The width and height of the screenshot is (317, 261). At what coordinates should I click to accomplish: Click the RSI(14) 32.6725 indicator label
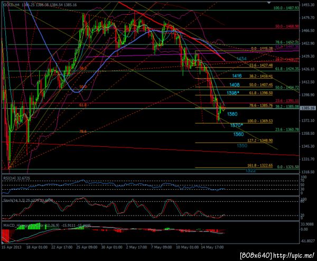tap(16, 178)
